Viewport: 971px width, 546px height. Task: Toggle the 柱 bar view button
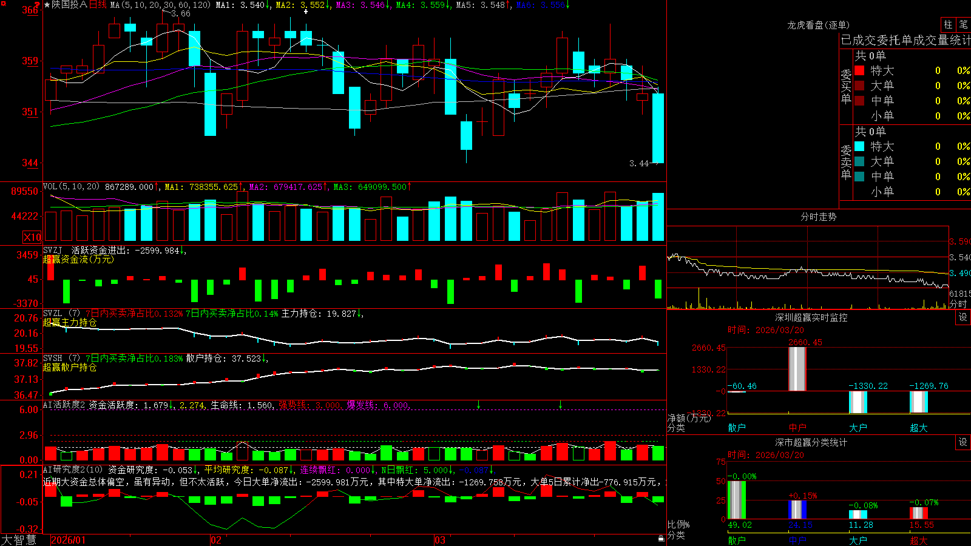pyautogui.click(x=948, y=25)
